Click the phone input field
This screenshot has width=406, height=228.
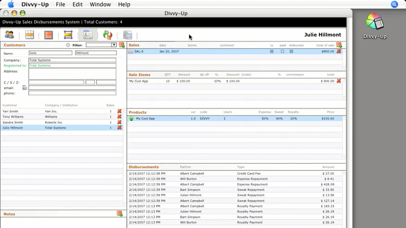point(72,93)
